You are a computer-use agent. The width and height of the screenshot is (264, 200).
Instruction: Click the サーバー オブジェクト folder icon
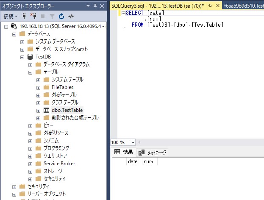[x=22, y=194]
